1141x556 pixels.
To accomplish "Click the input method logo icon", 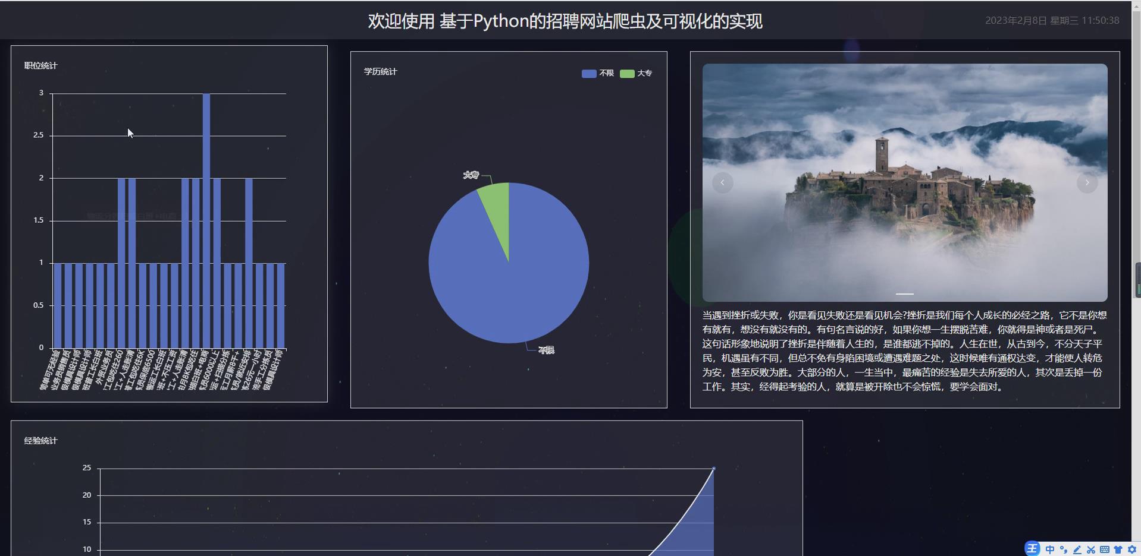I will tap(1032, 549).
